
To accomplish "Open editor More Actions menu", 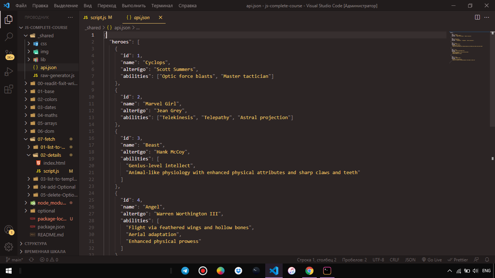I will click(487, 17).
